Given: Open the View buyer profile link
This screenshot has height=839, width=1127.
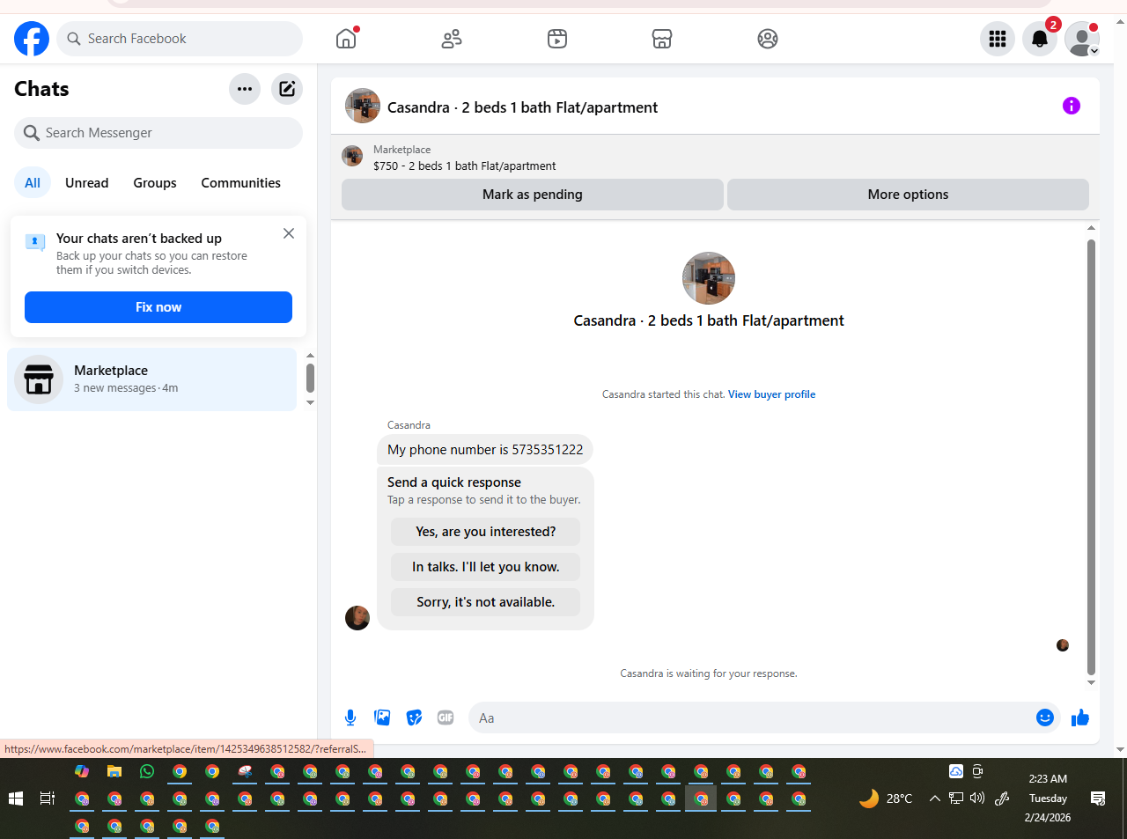Looking at the screenshot, I should pos(771,394).
